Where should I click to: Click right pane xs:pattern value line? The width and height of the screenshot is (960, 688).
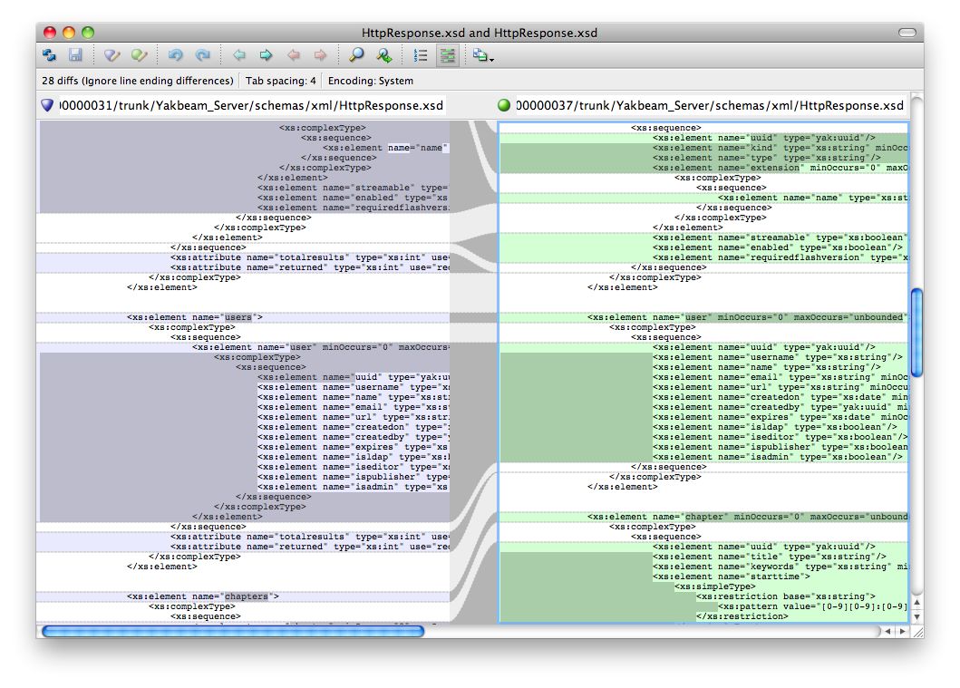pos(812,606)
